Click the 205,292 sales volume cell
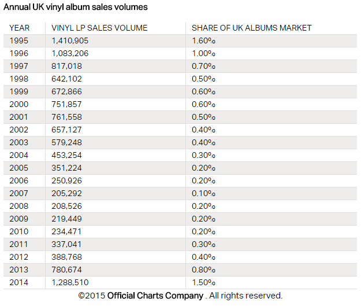This screenshot has height=306, width=361. (x=68, y=193)
